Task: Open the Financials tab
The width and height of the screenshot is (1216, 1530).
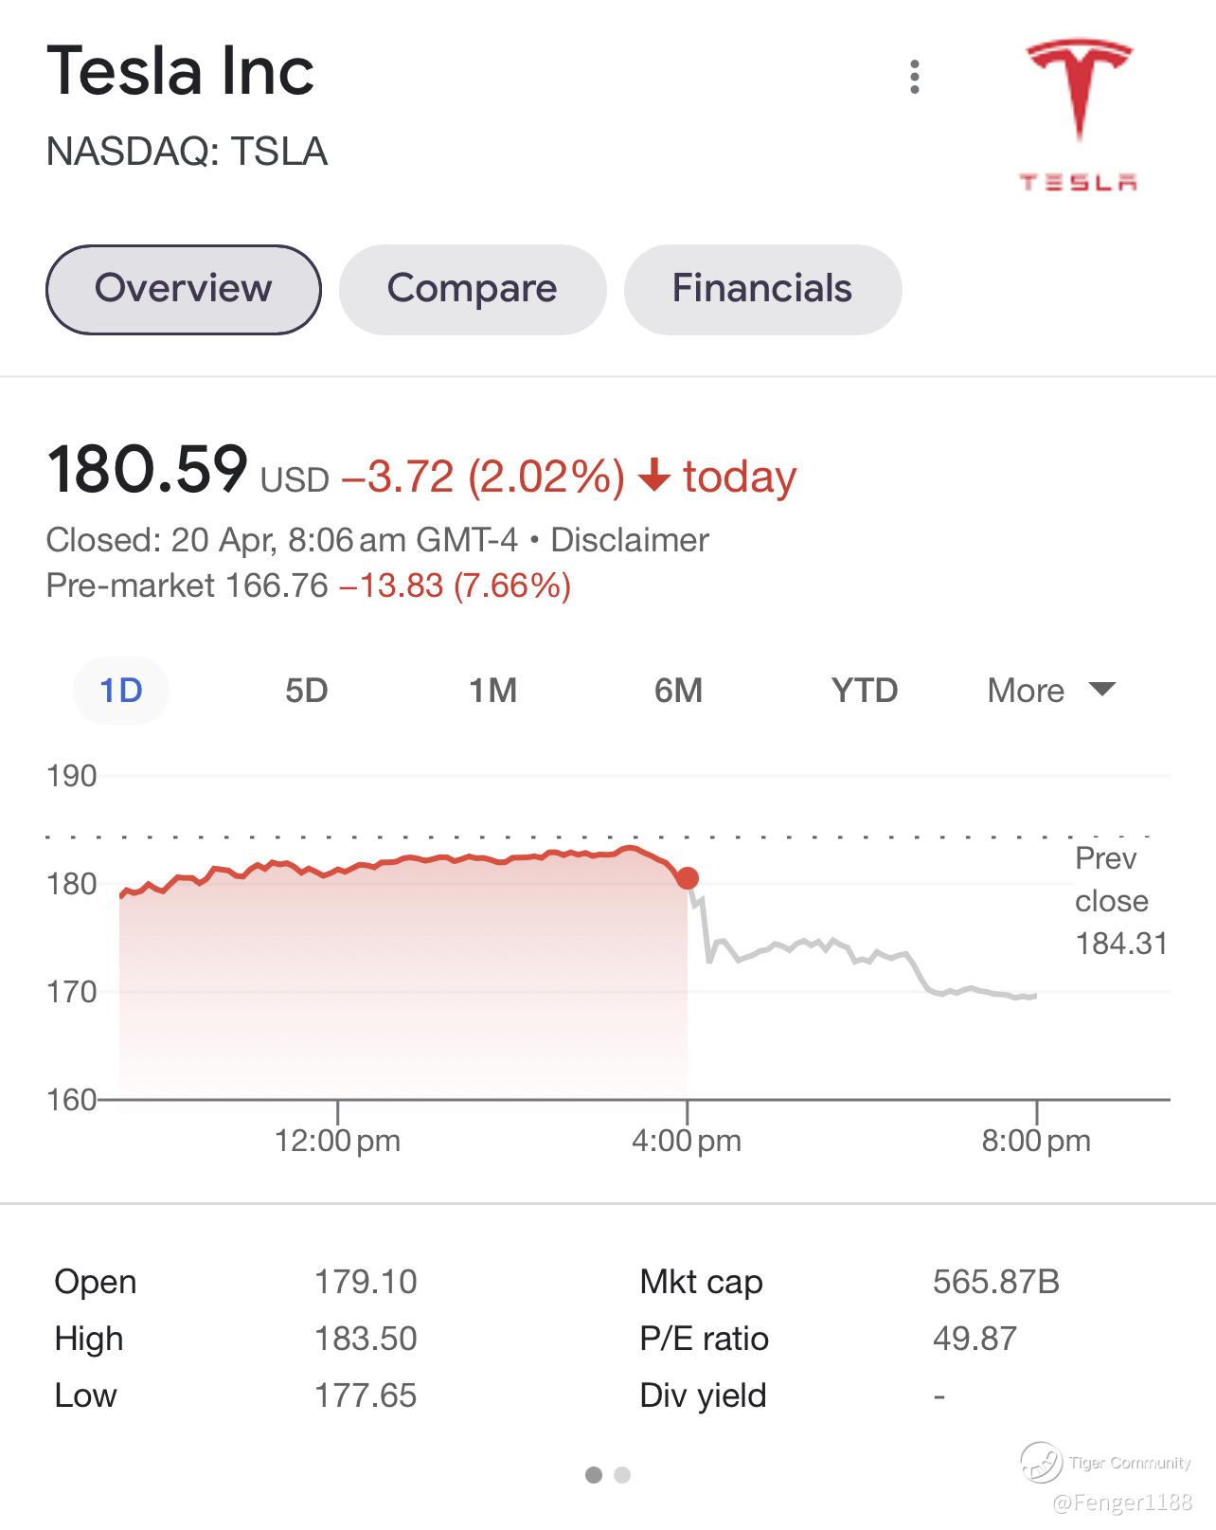Action: coord(761,289)
